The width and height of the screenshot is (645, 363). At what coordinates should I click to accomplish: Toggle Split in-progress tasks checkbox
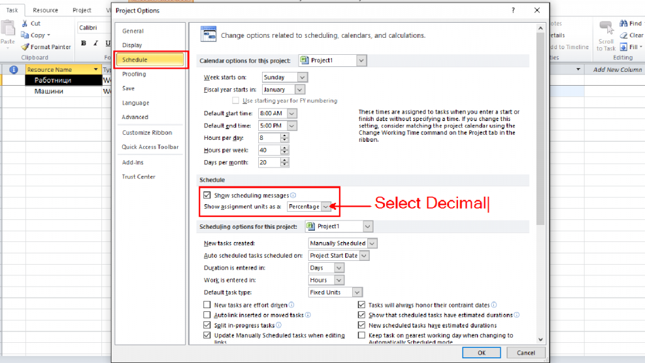pyautogui.click(x=207, y=325)
